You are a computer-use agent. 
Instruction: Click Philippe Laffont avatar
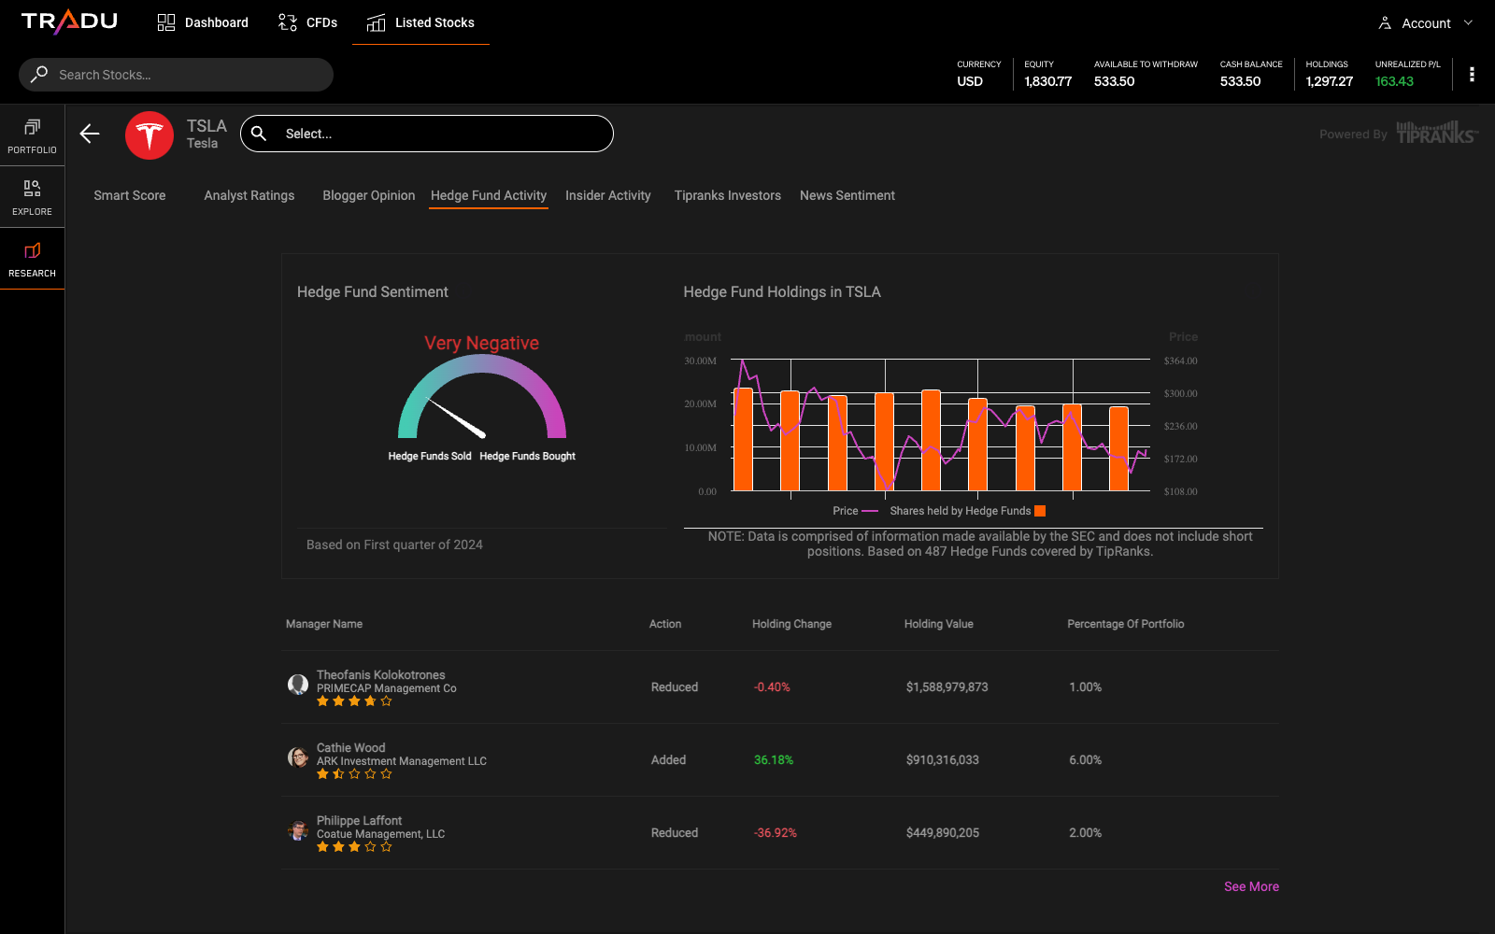pos(298,830)
